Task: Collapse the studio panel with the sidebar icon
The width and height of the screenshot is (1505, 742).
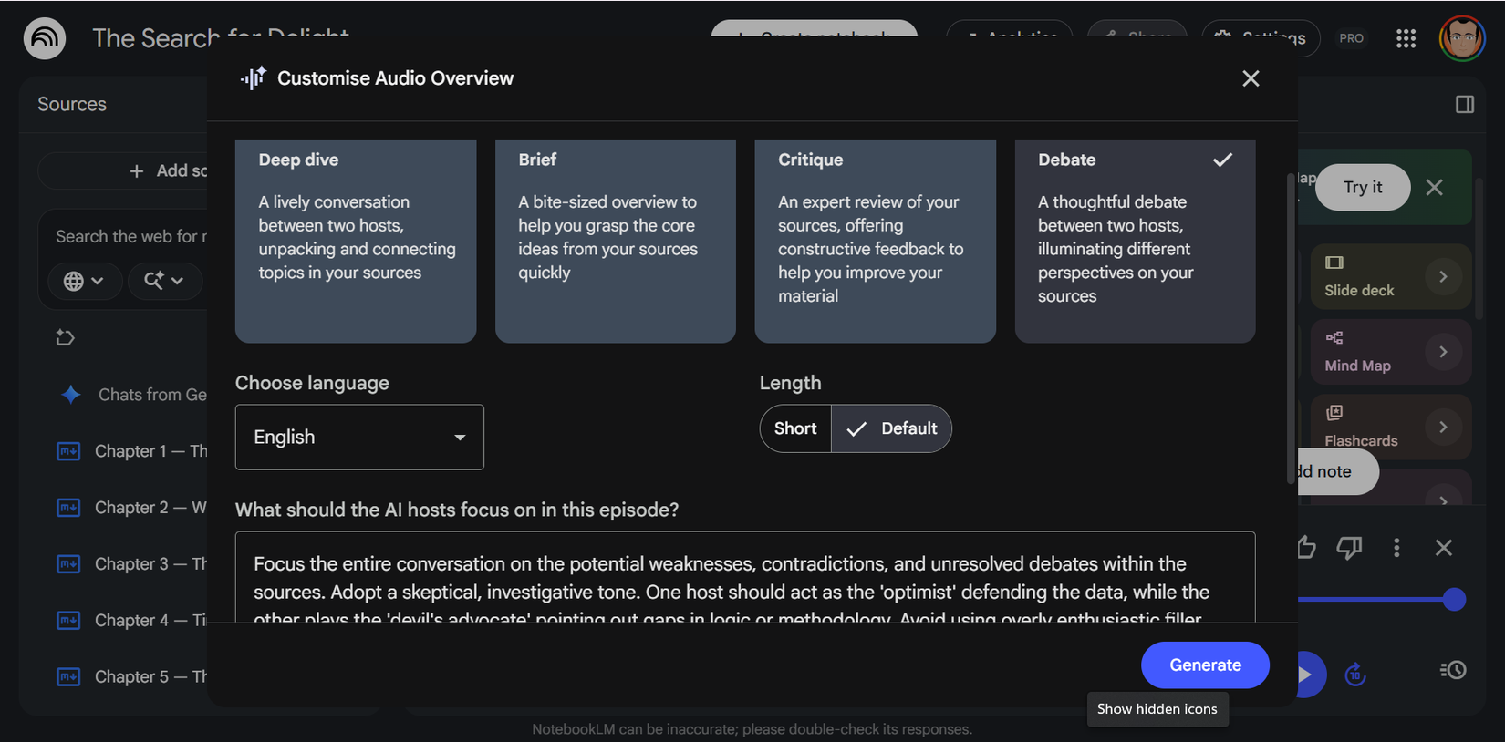Action: pos(1465,104)
